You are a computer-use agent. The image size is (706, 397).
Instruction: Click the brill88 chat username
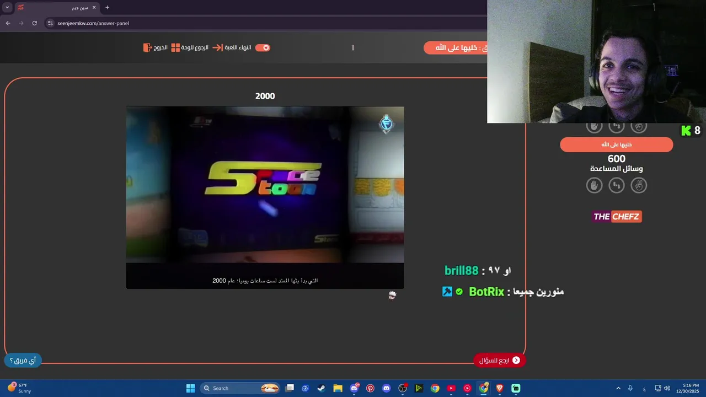(x=461, y=271)
